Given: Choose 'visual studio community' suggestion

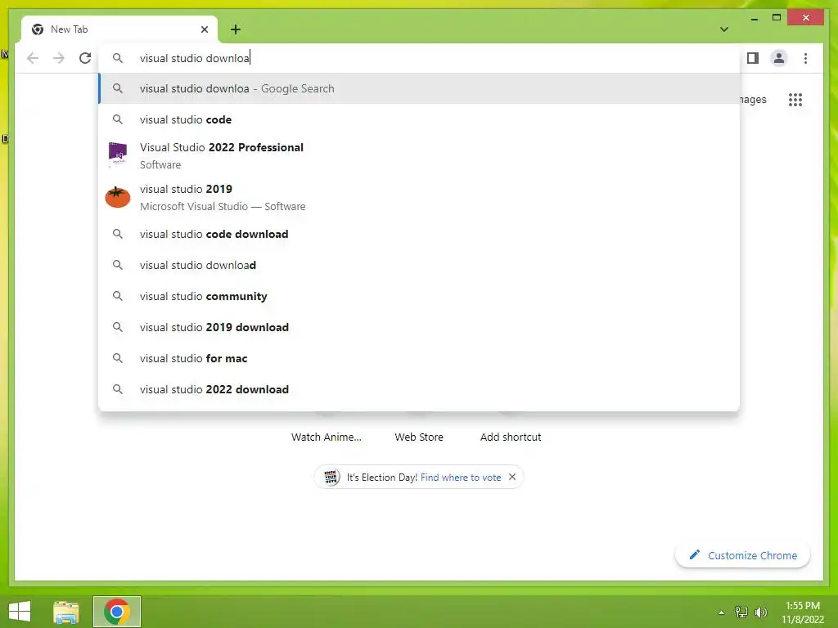Looking at the screenshot, I should coord(420,296).
